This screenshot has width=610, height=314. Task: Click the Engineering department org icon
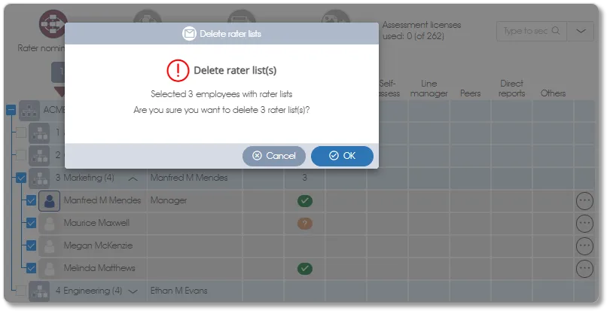39,291
